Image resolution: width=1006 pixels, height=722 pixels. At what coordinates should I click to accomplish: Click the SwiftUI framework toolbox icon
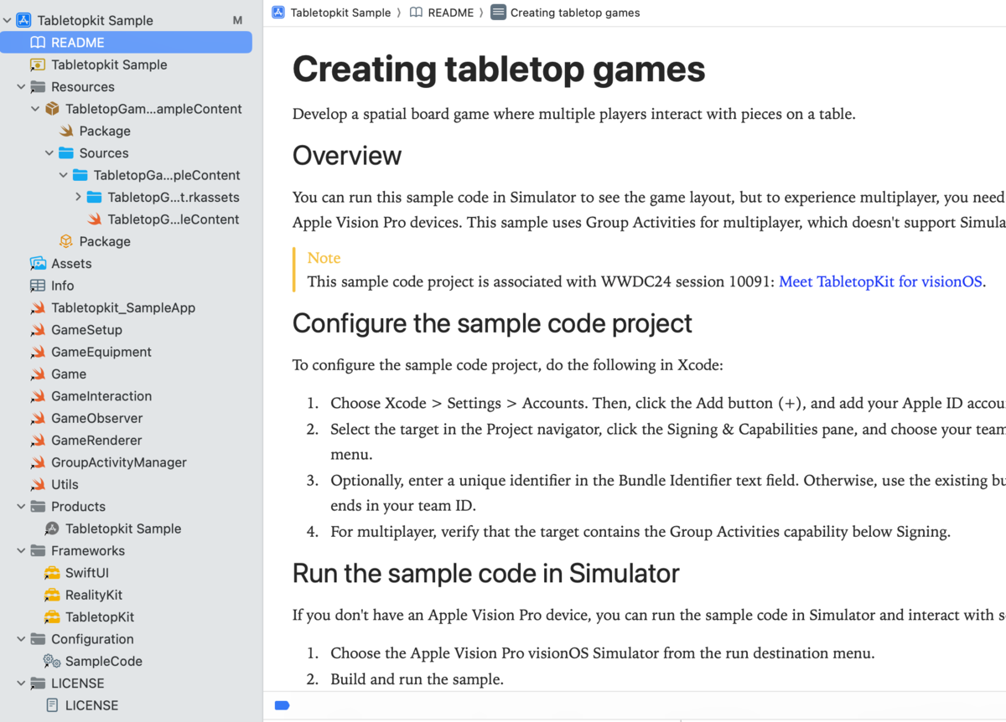[51, 573]
